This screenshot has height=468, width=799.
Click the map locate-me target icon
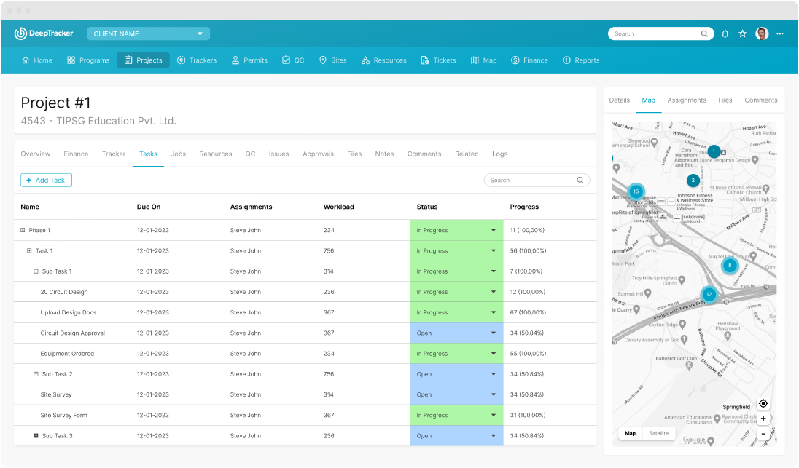pos(763,404)
